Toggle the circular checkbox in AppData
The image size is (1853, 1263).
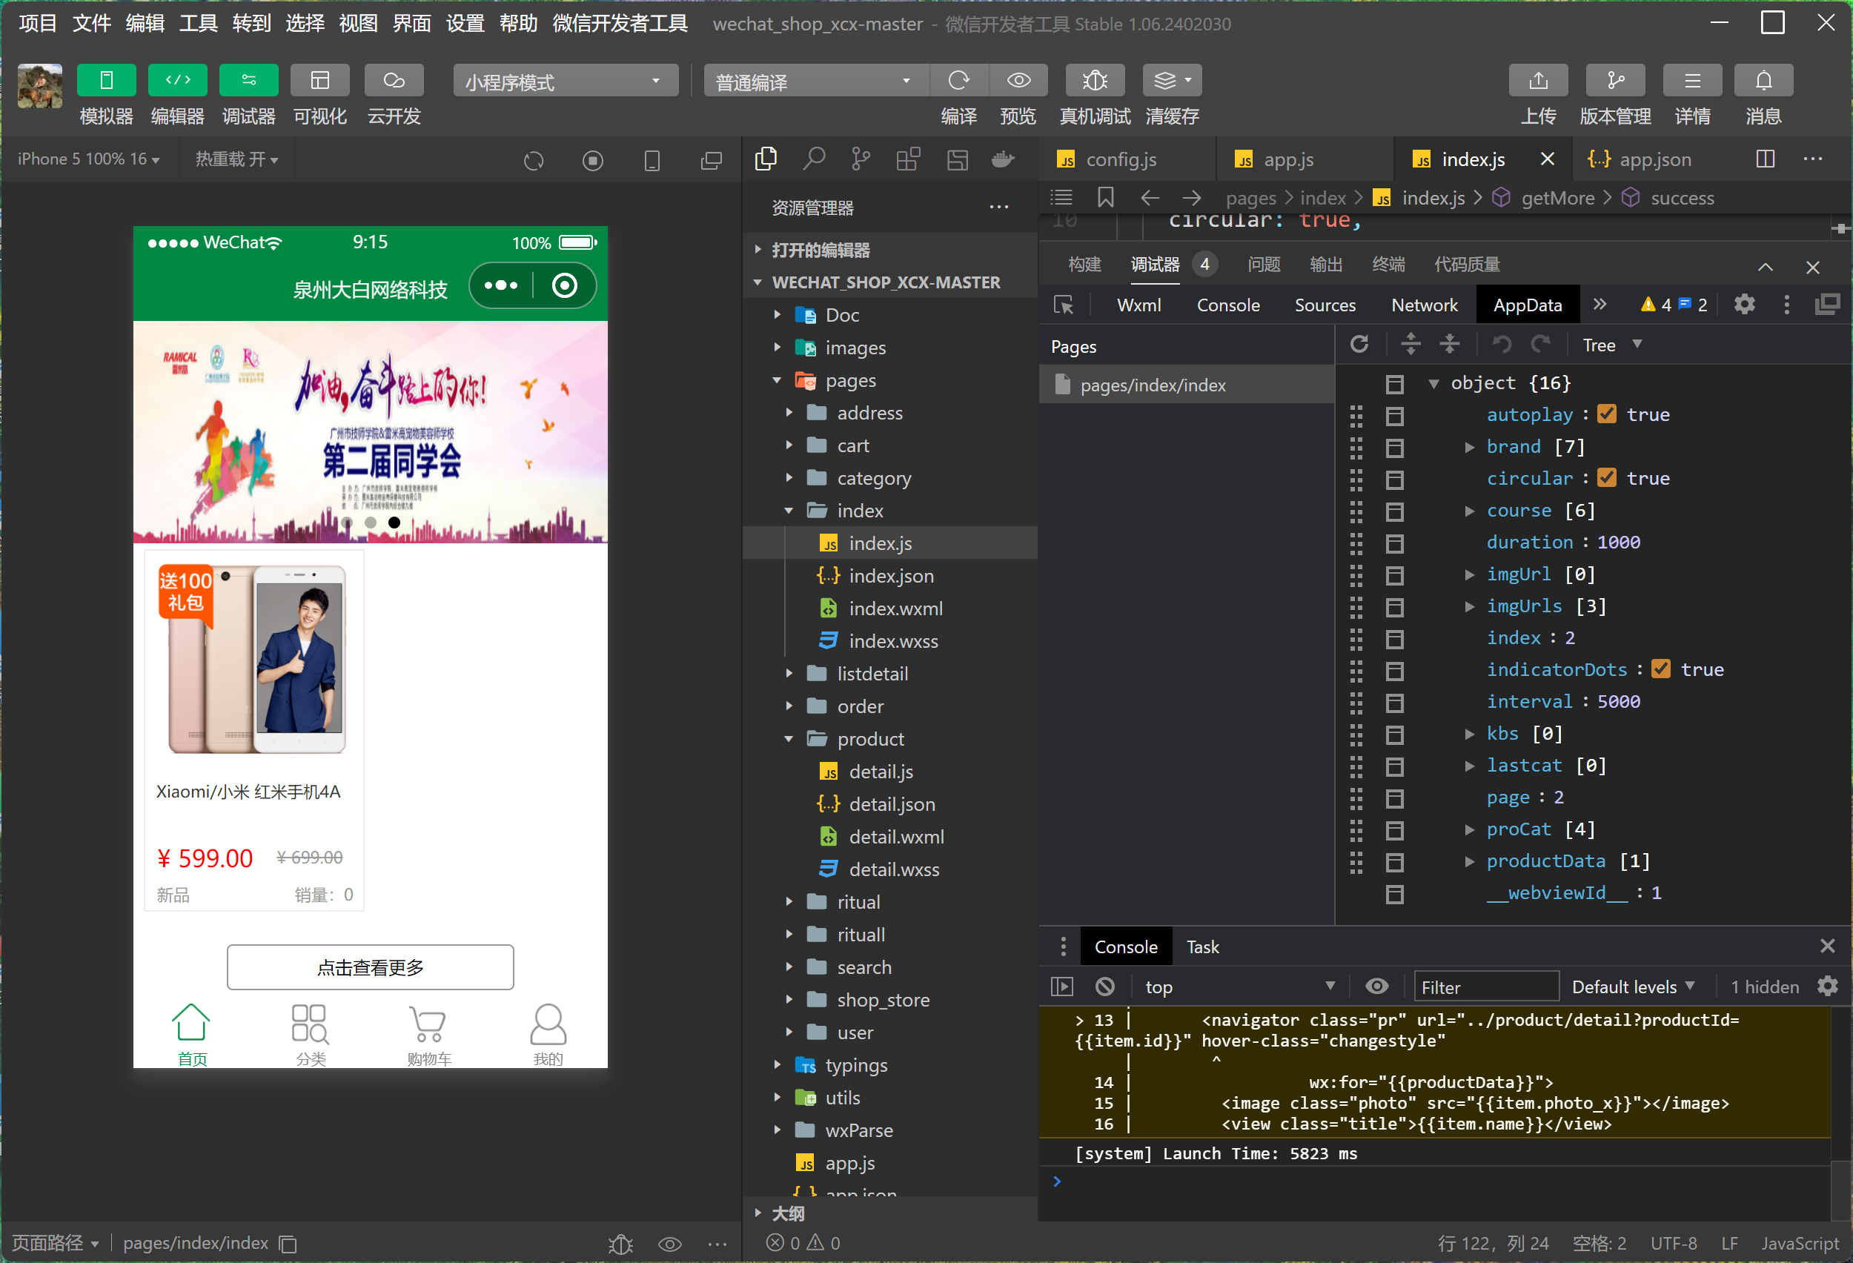coord(1605,477)
